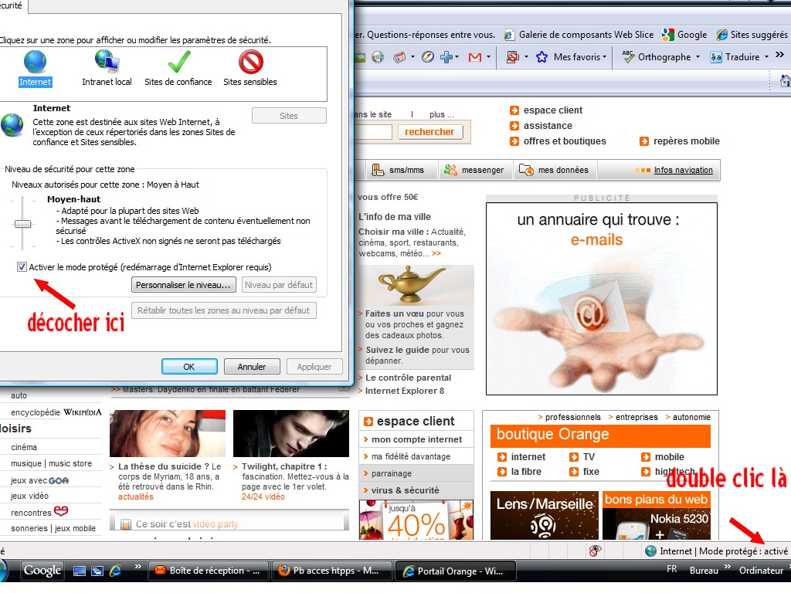The height and width of the screenshot is (593, 791).
Task: Choose the Sites de confiance zone
Action: pos(178,62)
